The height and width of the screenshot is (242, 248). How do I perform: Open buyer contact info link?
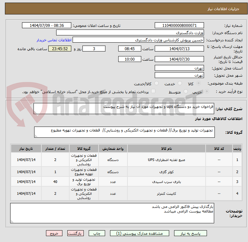click(54, 40)
